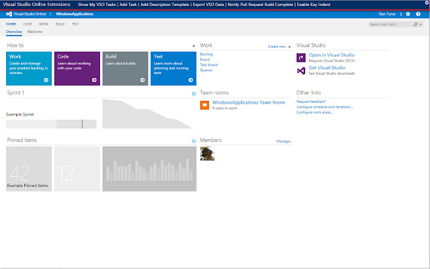Viewport: 430px width, 269px height.
Task: Open the pinned tile showing 42
Action: pos(29,169)
